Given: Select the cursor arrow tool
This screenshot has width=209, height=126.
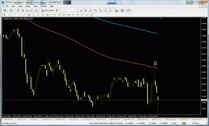Looking at the screenshot, I should 5,15.
